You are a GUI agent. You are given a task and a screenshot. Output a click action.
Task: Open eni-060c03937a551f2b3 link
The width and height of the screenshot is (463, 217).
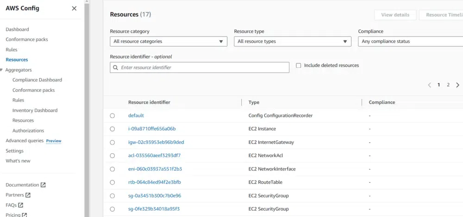point(155,169)
